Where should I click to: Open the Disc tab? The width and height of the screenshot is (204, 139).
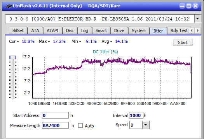70,31
